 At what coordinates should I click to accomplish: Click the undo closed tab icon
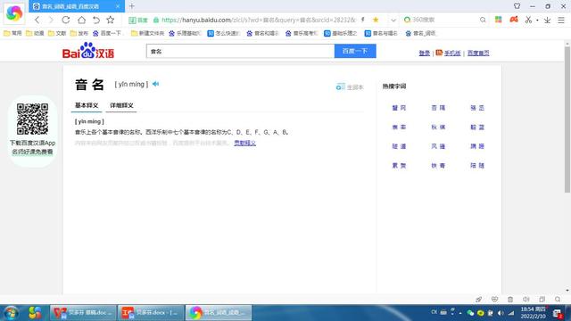point(95,20)
